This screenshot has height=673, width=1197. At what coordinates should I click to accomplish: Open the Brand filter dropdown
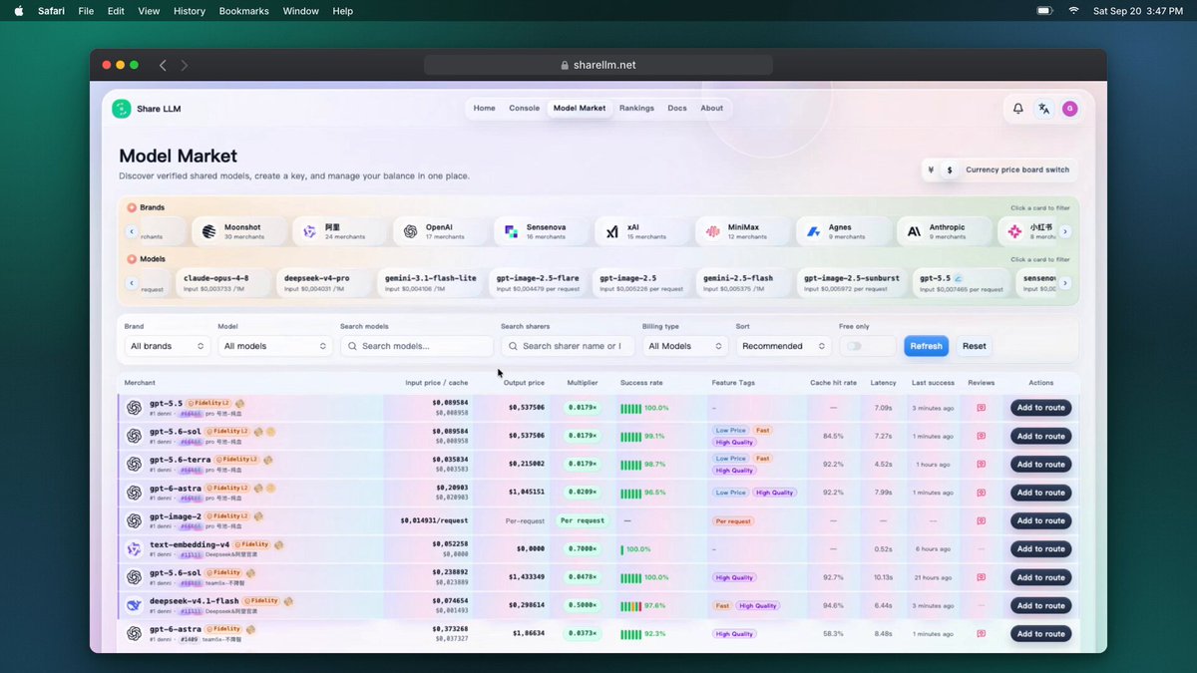click(x=168, y=346)
